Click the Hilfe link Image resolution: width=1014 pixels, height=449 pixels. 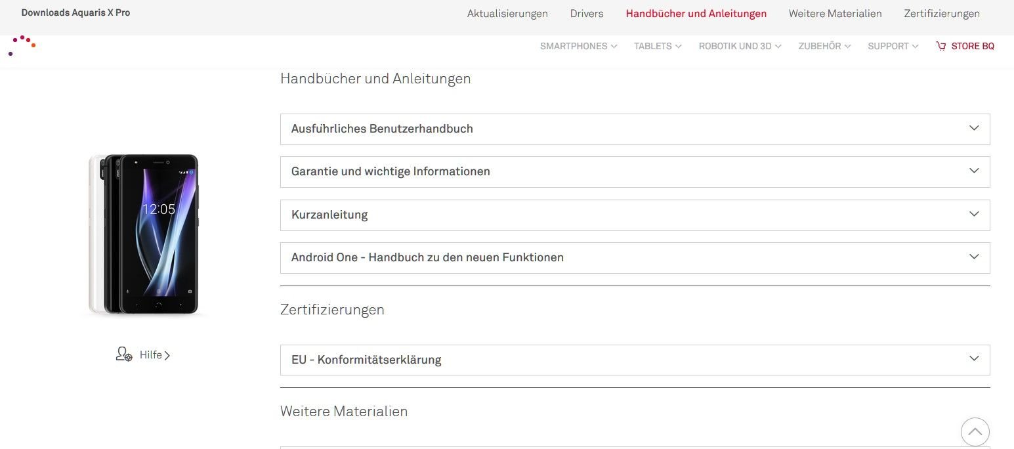(x=151, y=355)
